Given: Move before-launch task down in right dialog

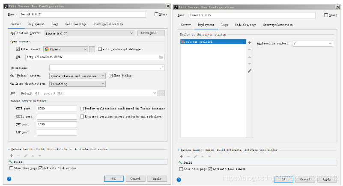Looking at the screenshot, I should (x=209, y=156).
